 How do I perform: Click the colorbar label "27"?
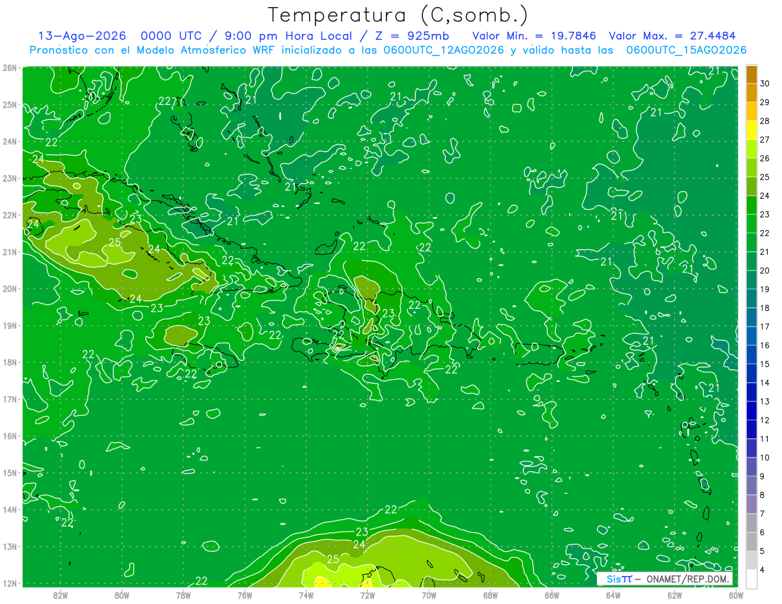(764, 140)
